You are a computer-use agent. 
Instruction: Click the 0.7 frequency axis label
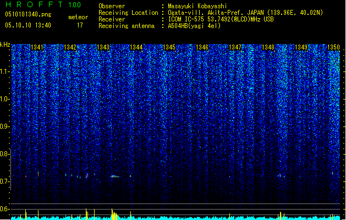(4, 182)
